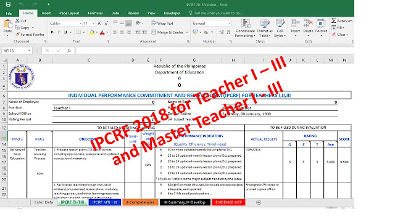Open General number format dropdown
395x222 pixels.
[229, 23]
